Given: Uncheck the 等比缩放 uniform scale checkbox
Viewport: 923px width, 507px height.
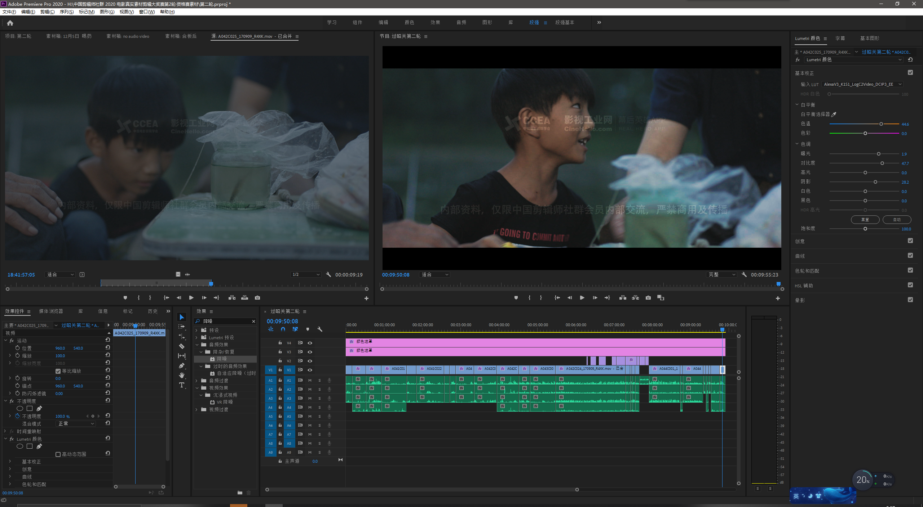Looking at the screenshot, I should (58, 371).
